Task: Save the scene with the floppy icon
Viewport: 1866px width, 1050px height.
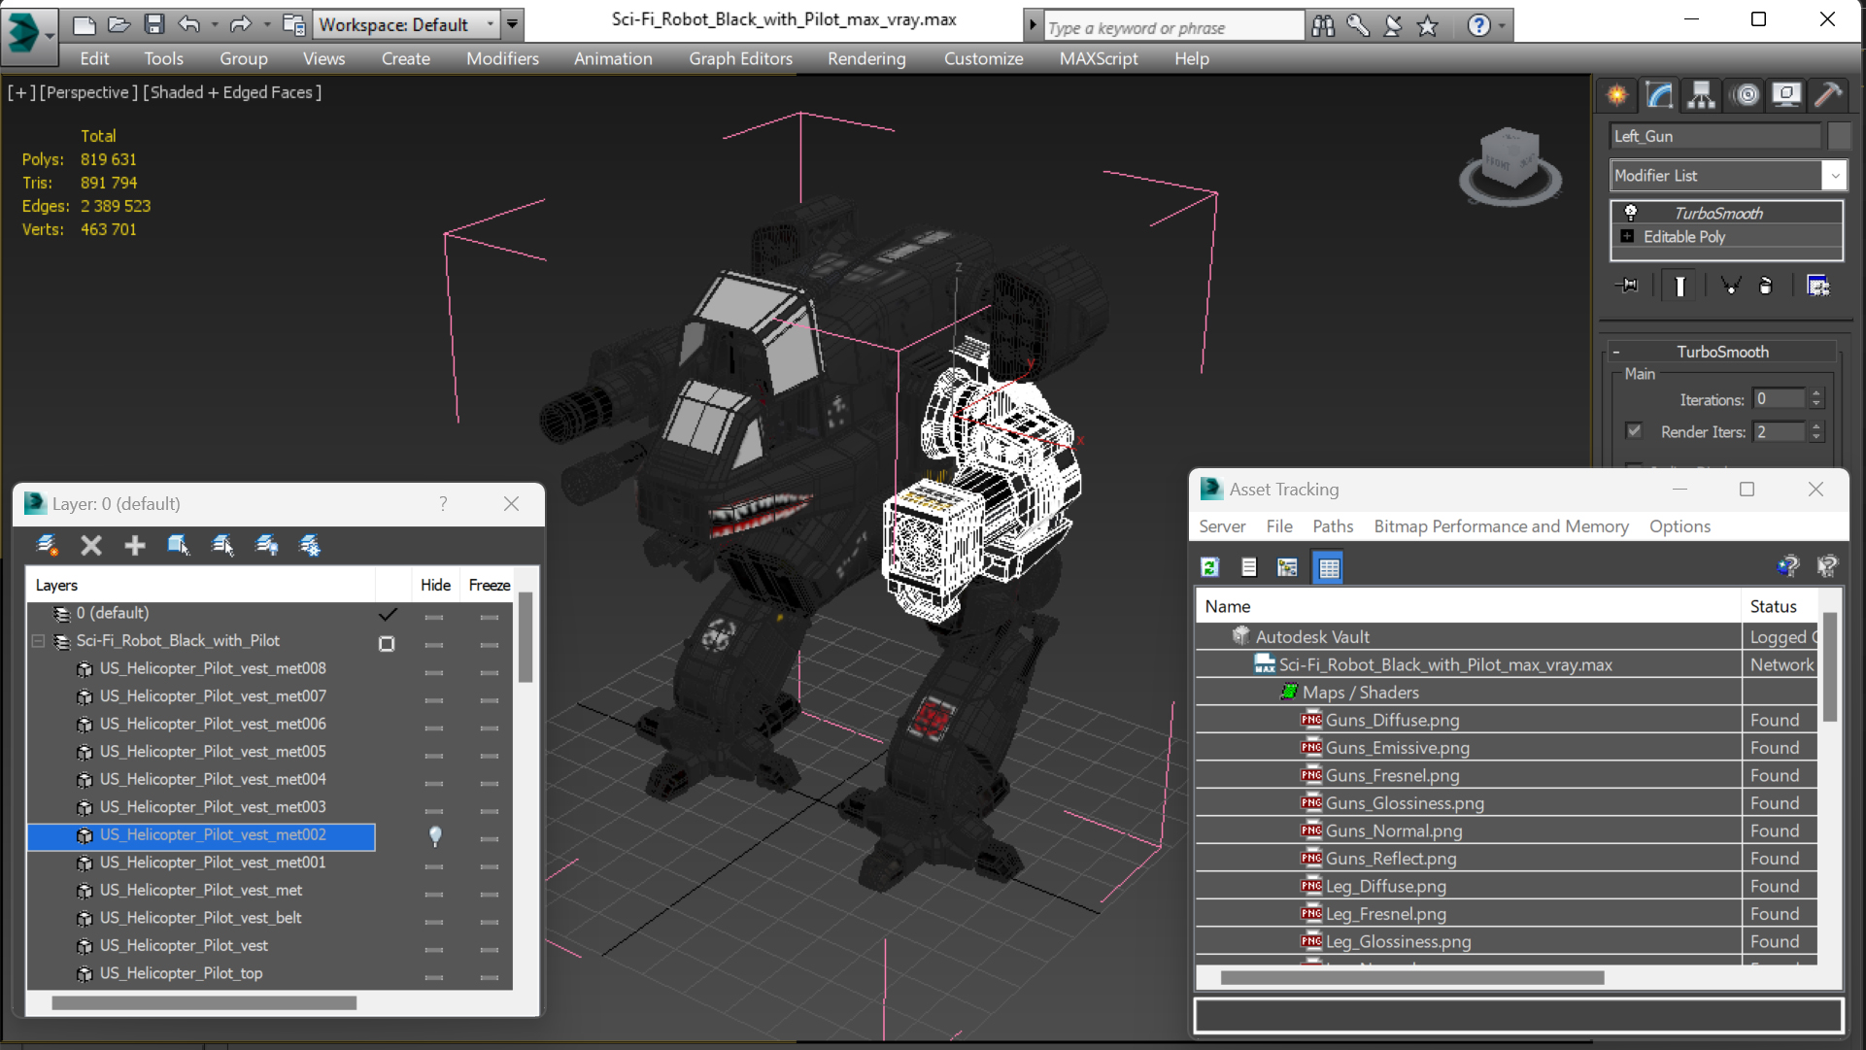Action: click(153, 24)
